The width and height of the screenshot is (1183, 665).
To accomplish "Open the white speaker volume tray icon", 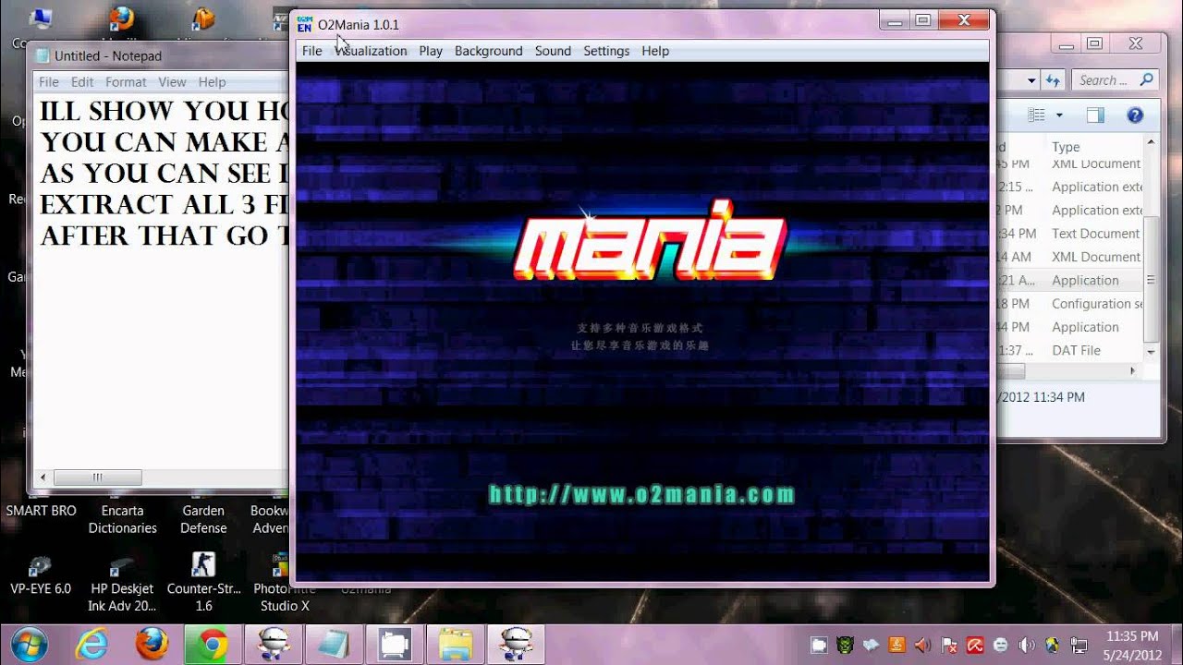I will coord(1026,645).
